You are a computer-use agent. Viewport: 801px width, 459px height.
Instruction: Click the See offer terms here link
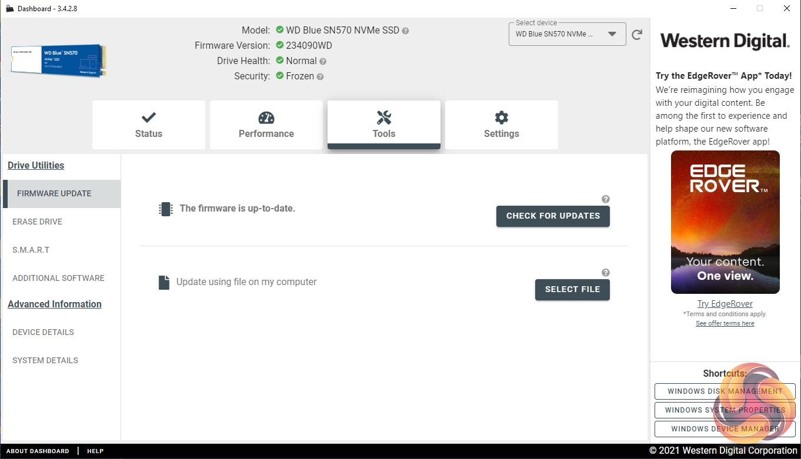725,323
